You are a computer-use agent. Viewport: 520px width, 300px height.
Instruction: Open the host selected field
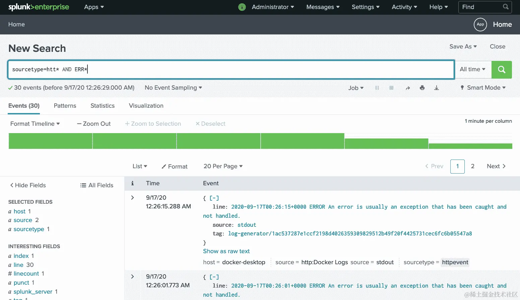pos(19,211)
